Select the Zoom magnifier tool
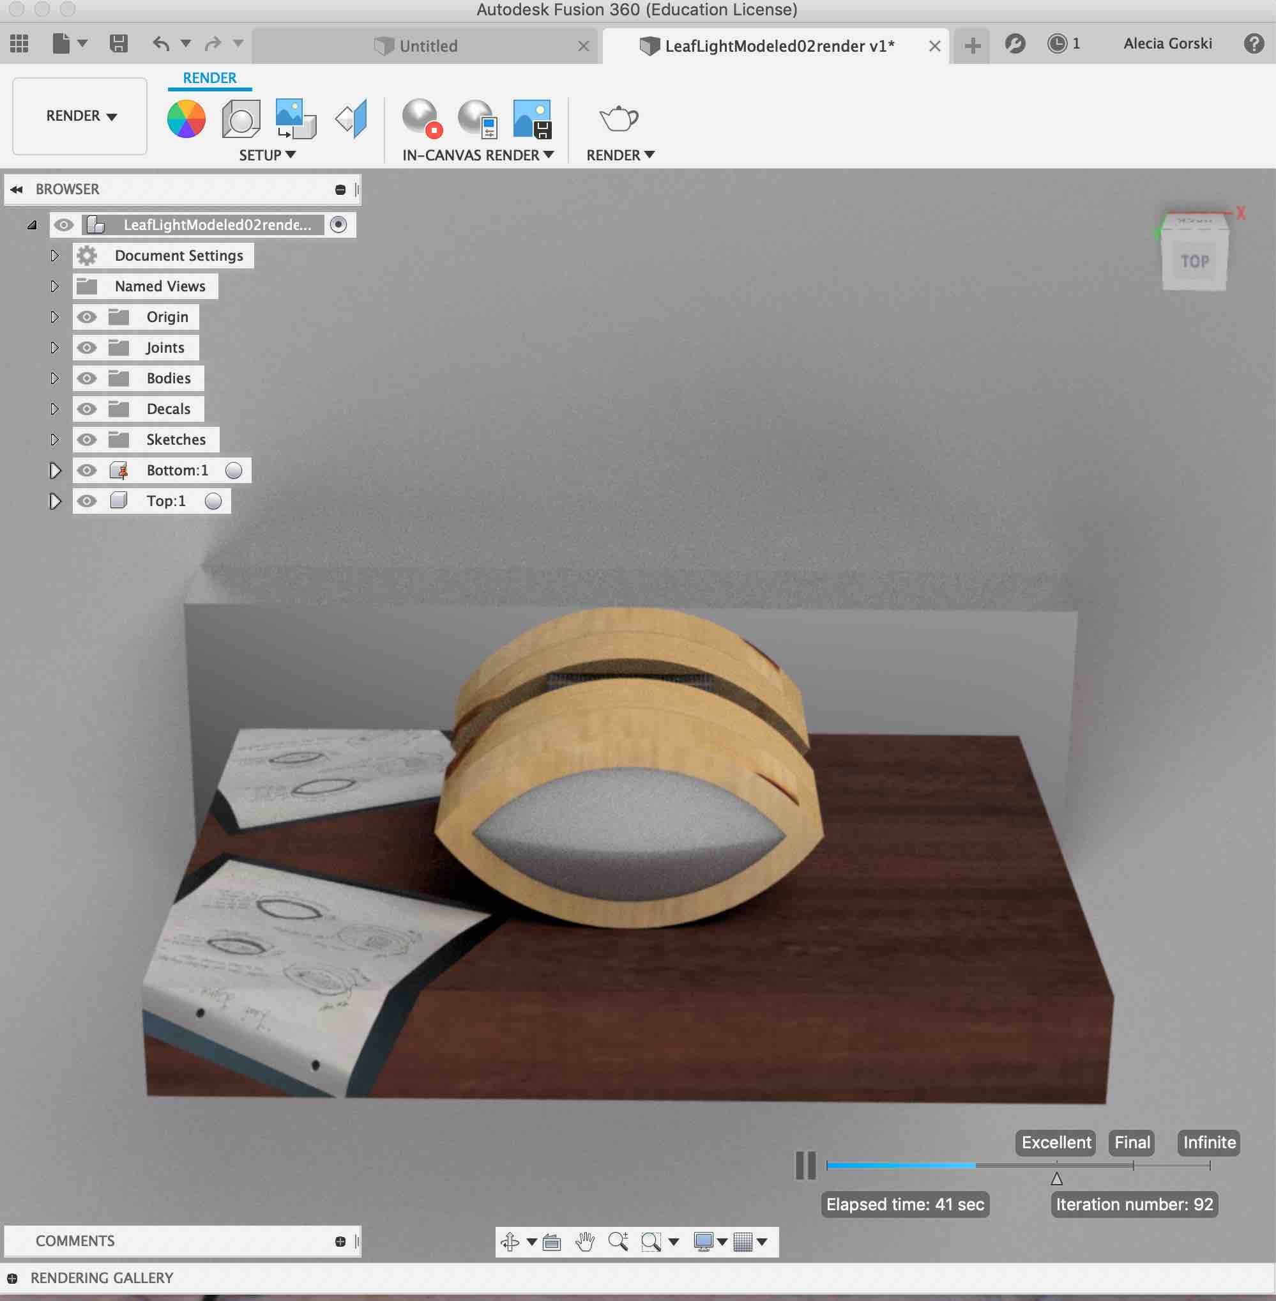This screenshot has width=1276, height=1301. (619, 1242)
